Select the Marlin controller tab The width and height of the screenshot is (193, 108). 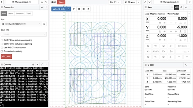pos(11,13)
